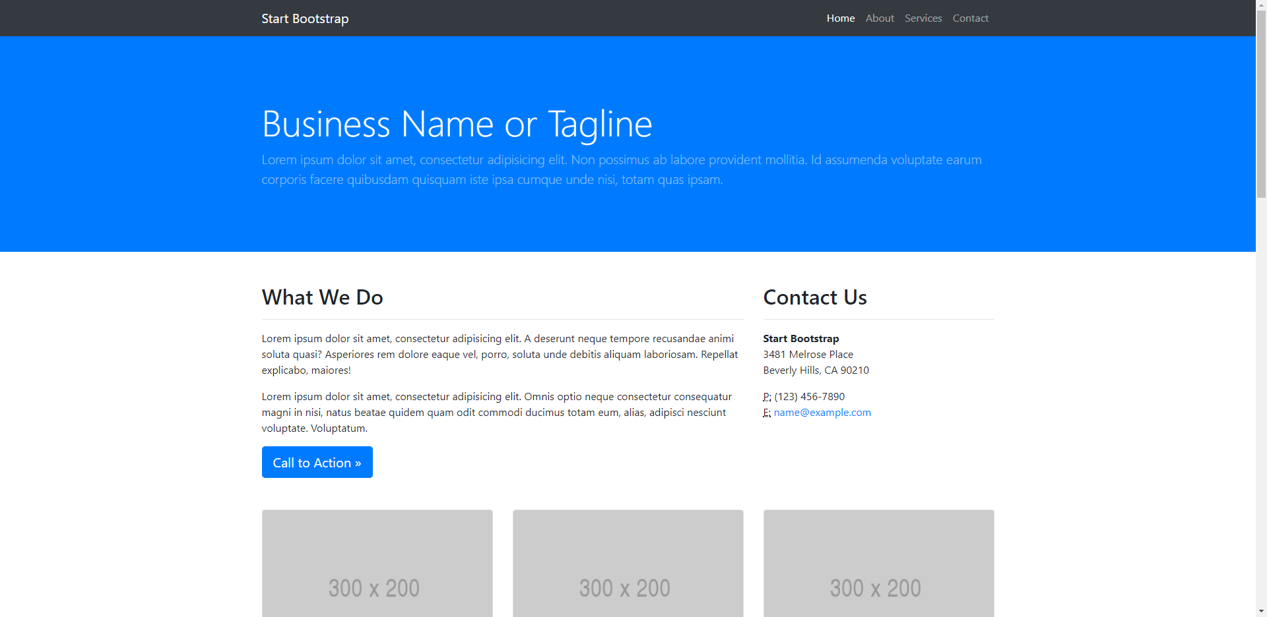Image resolution: width=1267 pixels, height=617 pixels.
Task: Click the page scrollbar down arrow
Action: click(x=1261, y=611)
